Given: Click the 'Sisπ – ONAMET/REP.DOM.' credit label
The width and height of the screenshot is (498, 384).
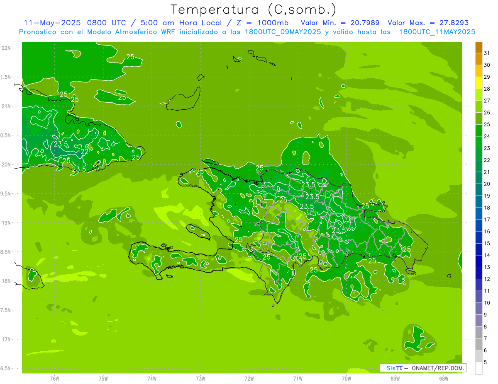Looking at the screenshot, I should [x=423, y=368].
